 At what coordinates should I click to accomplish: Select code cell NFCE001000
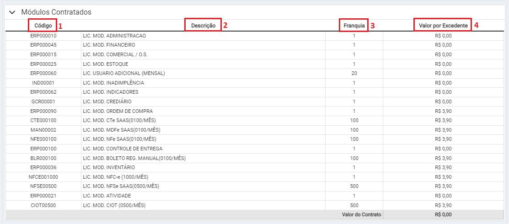43,177
